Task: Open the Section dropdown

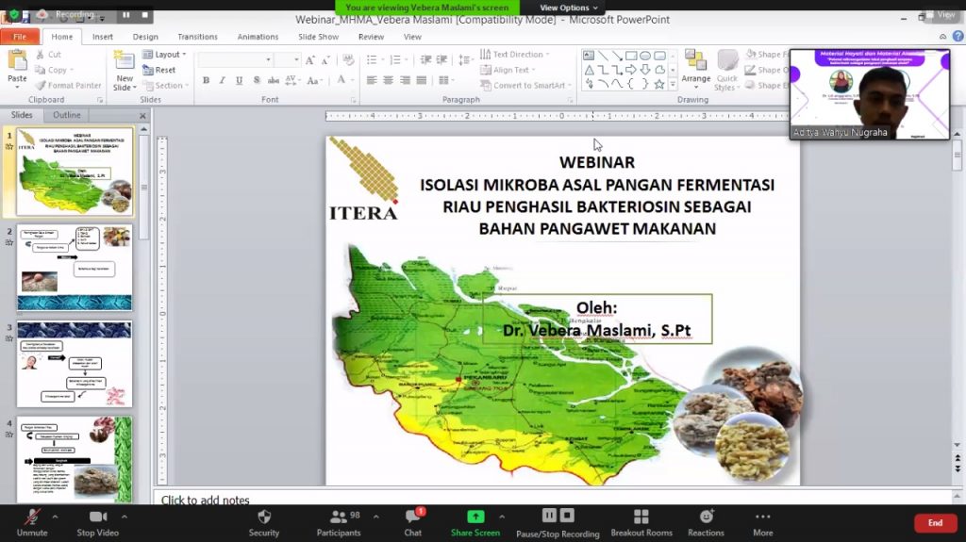Action: [x=166, y=85]
